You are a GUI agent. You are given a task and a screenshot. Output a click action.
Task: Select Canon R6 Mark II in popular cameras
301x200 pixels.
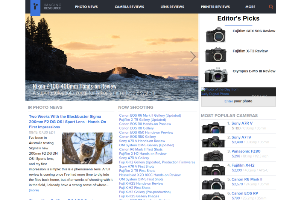tap(247, 179)
